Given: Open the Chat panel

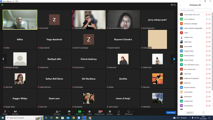Looking at the screenshot, I should [x=69, y=112].
